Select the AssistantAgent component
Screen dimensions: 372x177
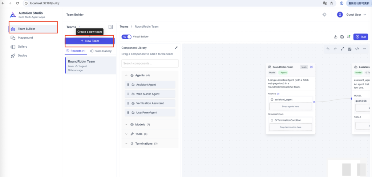coord(150,84)
